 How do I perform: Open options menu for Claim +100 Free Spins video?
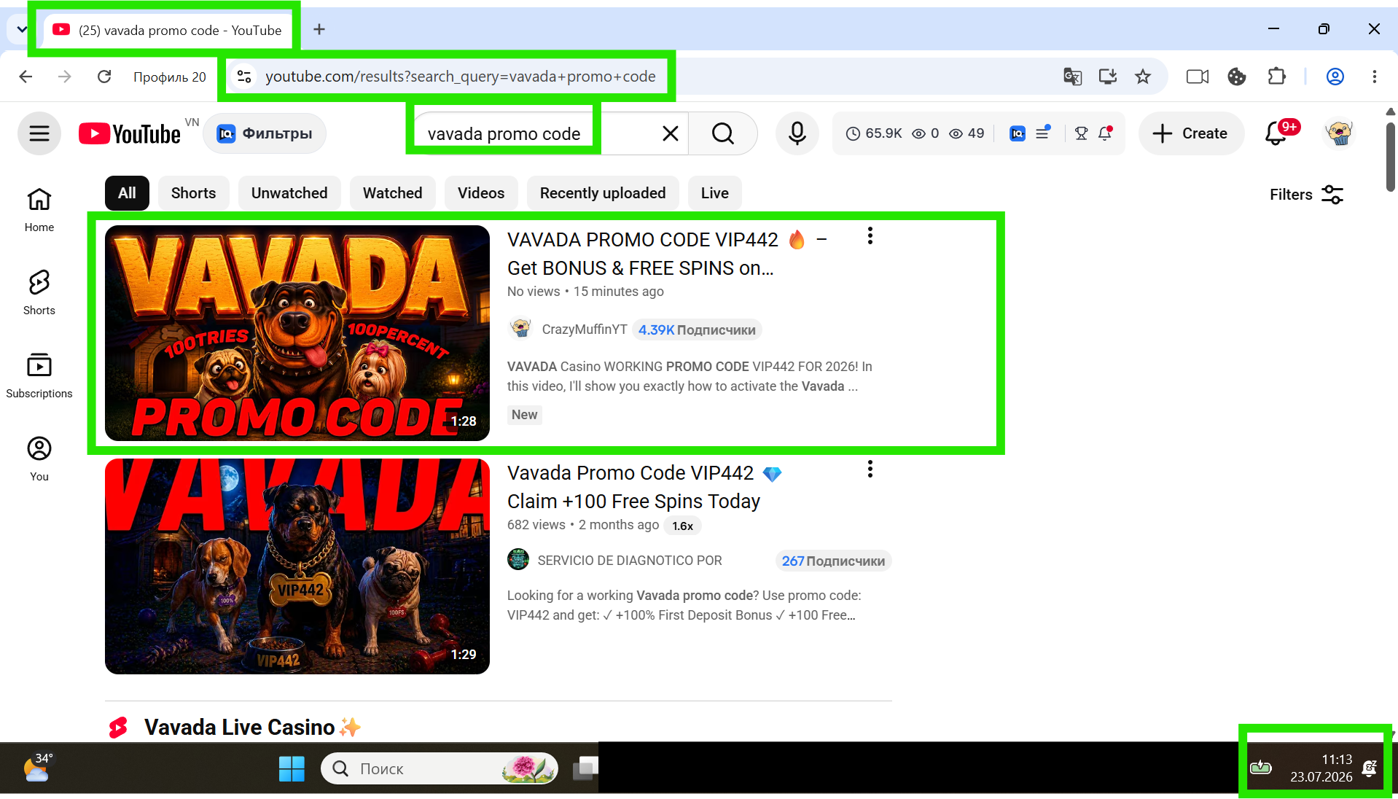pyautogui.click(x=870, y=469)
